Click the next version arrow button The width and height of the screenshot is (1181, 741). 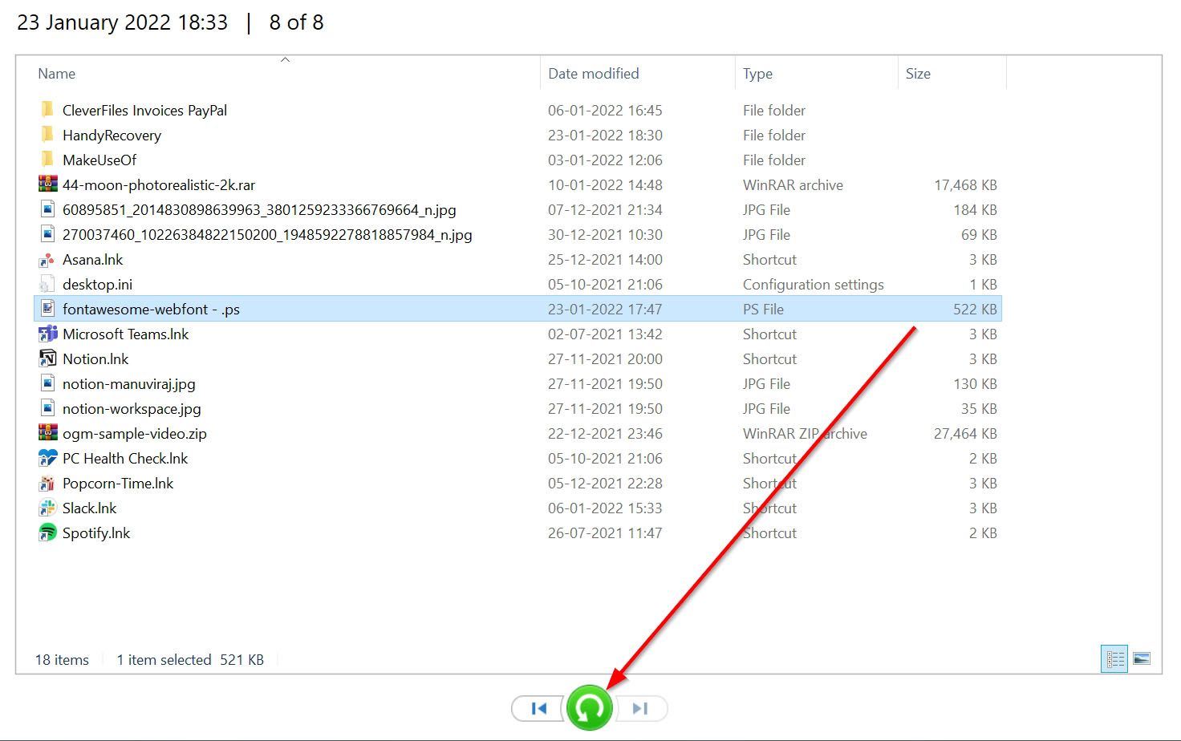click(x=640, y=708)
